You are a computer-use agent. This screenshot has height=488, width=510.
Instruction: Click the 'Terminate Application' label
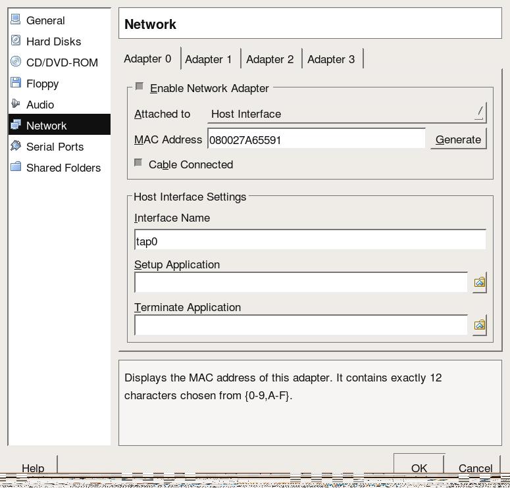pyautogui.click(x=188, y=307)
